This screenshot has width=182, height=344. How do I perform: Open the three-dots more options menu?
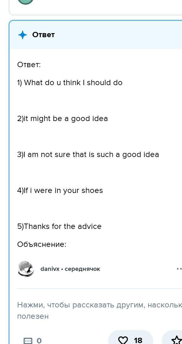(x=179, y=269)
